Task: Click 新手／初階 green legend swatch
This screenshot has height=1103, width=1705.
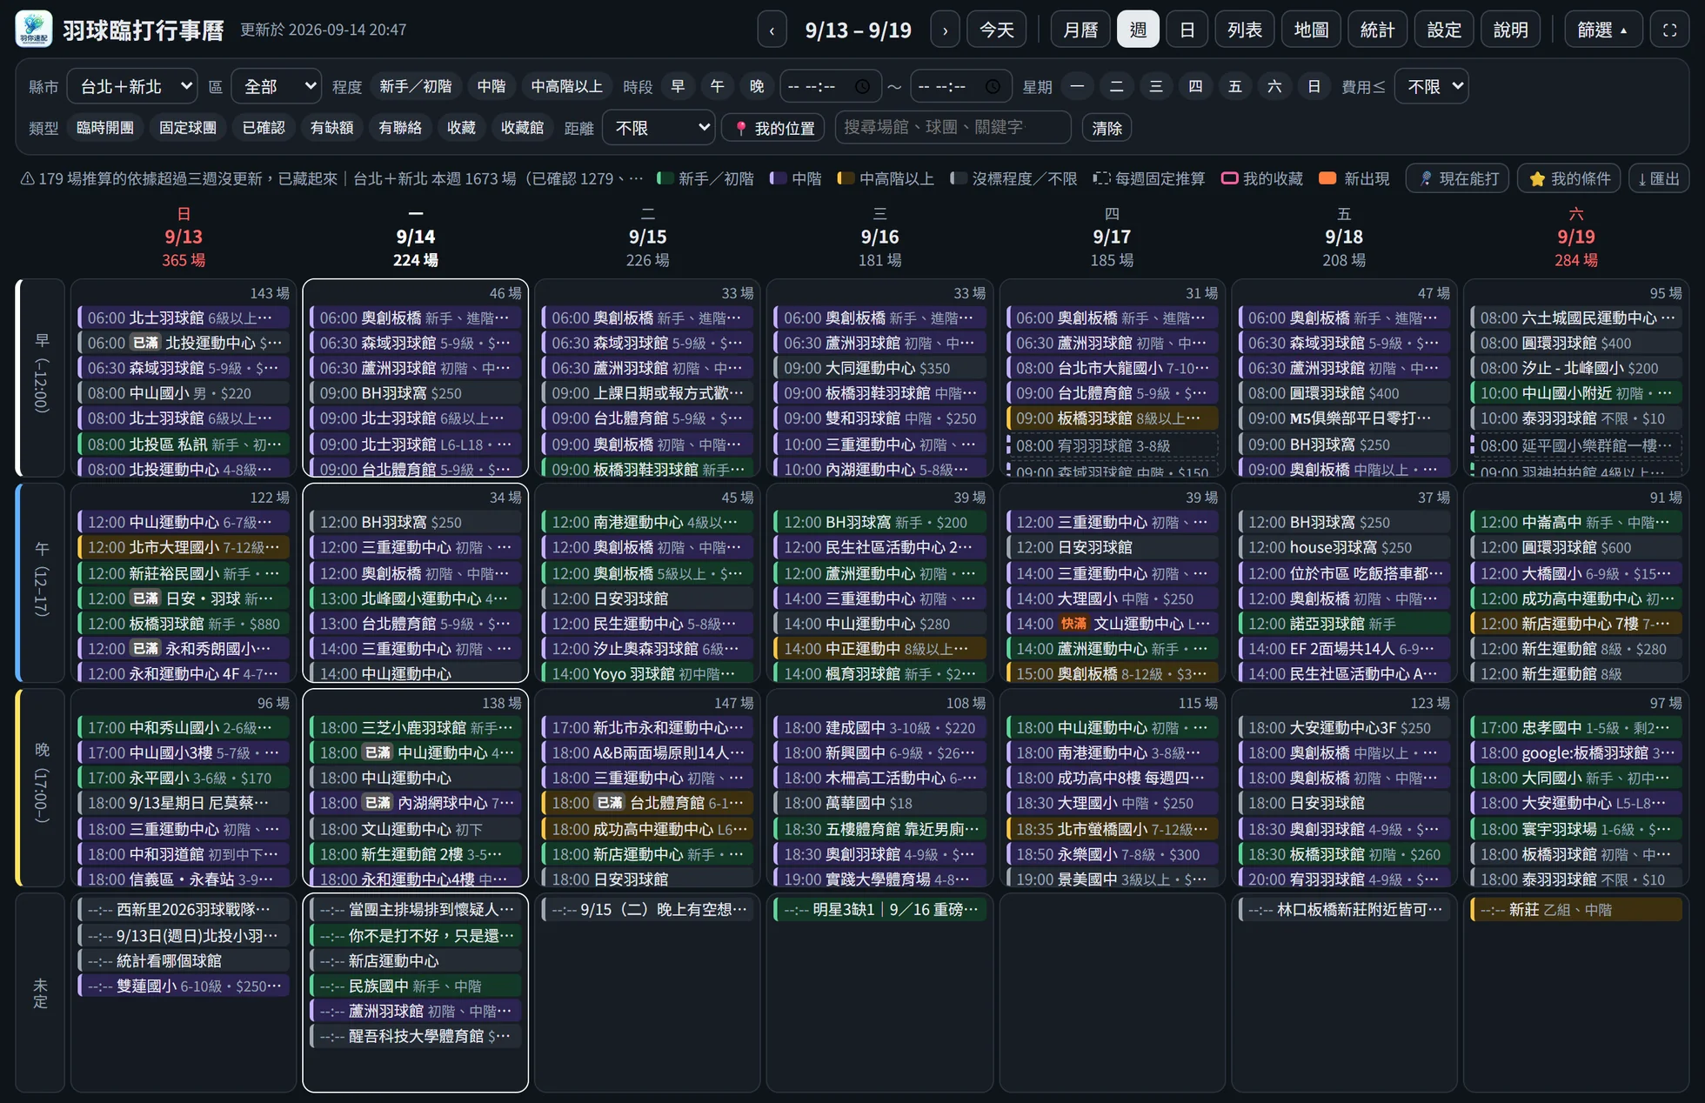Action: tap(665, 178)
